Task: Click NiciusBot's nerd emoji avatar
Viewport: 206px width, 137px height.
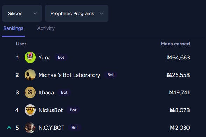Action: pyautogui.click(x=30, y=110)
